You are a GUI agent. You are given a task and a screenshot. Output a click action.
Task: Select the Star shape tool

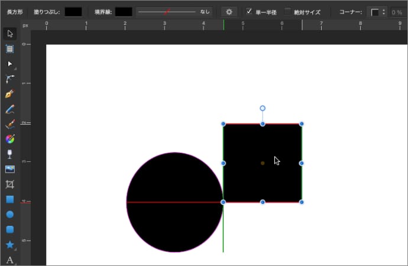tap(10, 244)
